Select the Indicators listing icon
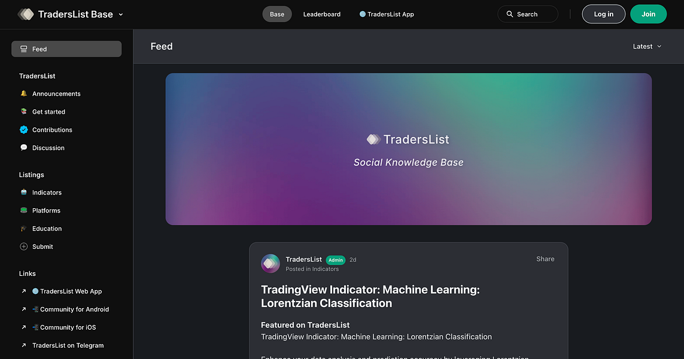Viewport: 684px width, 359px height. (x=24, y=192)
